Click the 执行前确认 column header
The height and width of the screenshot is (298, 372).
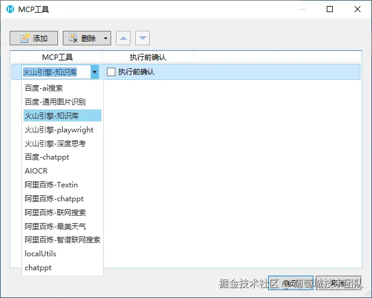148,57
